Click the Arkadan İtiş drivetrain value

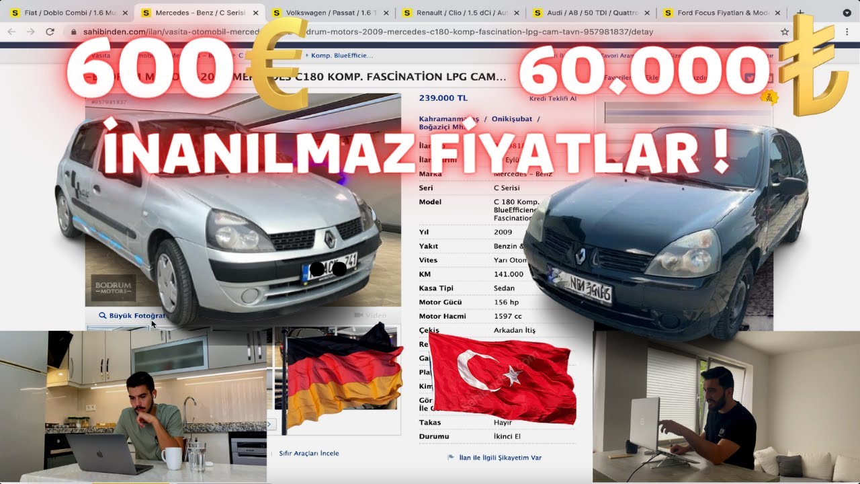pos(514,331)
